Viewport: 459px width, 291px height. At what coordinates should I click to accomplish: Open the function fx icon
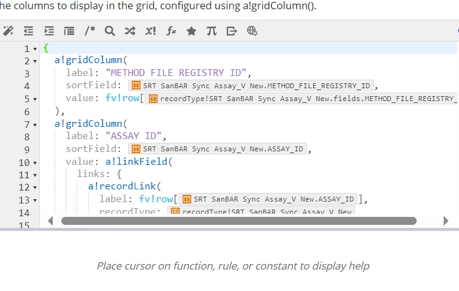(171, 31)
